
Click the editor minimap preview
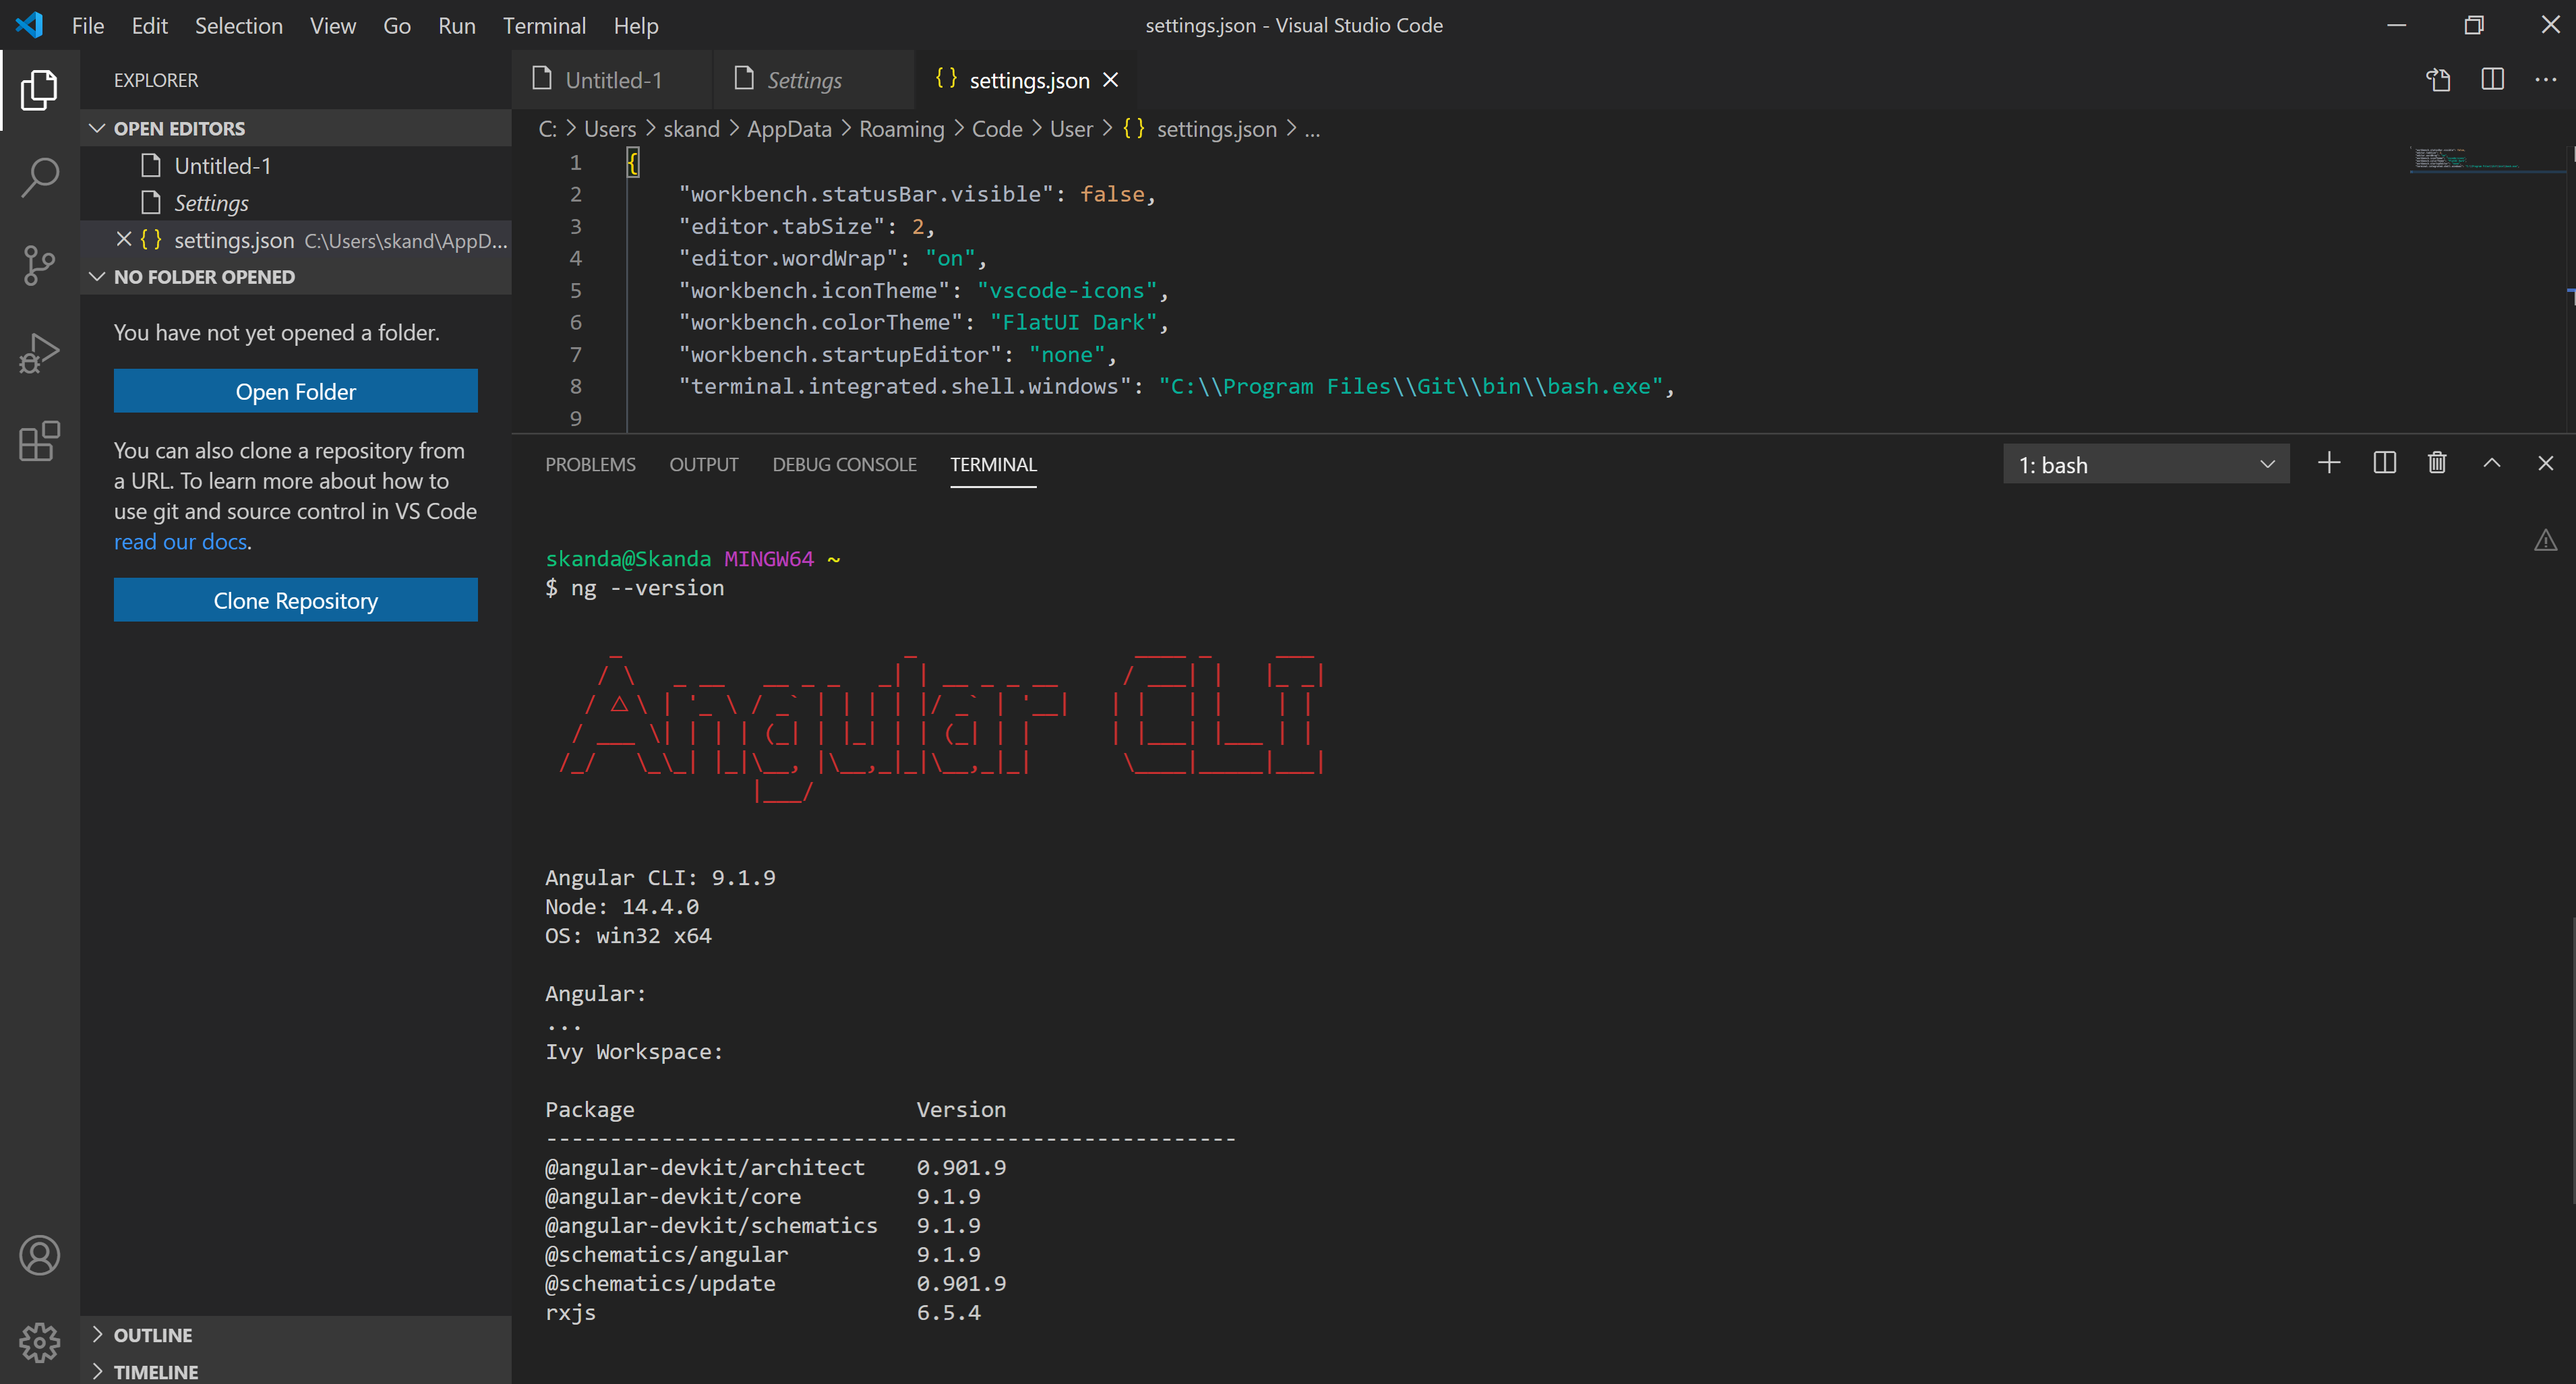(x=2487, y=160)
